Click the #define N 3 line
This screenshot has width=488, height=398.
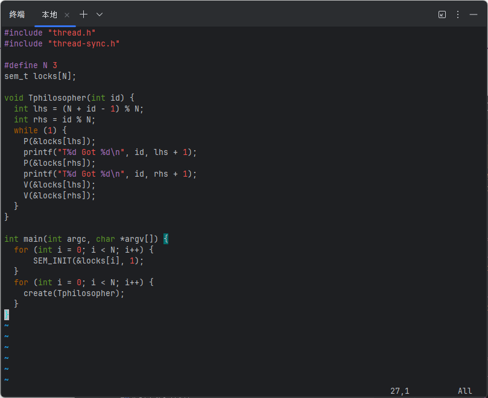tap(30, 65)
